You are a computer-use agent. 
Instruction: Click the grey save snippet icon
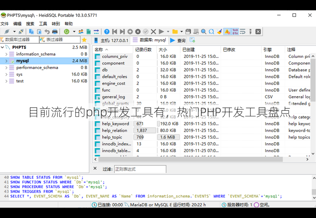point(196,32)
